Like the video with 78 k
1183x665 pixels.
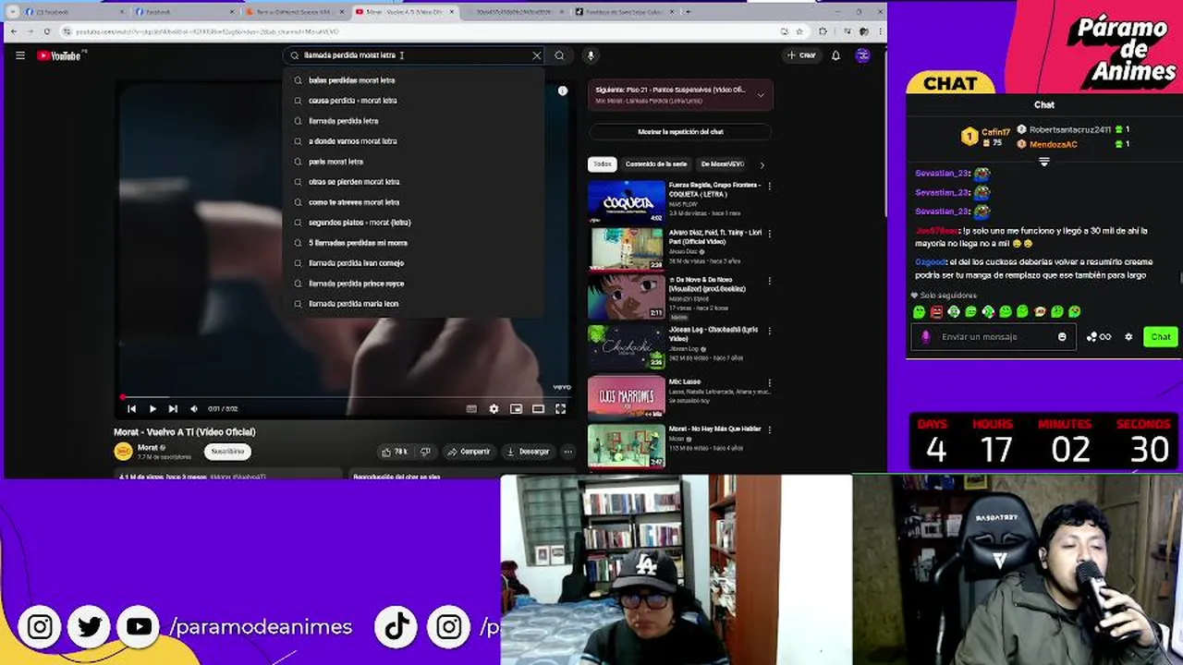pyautogui.click(x=396, y=452)
